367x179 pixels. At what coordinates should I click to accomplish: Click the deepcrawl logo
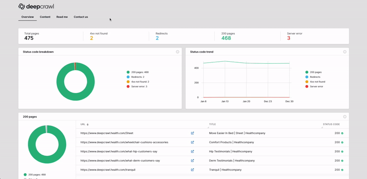[x=36, y=6]
